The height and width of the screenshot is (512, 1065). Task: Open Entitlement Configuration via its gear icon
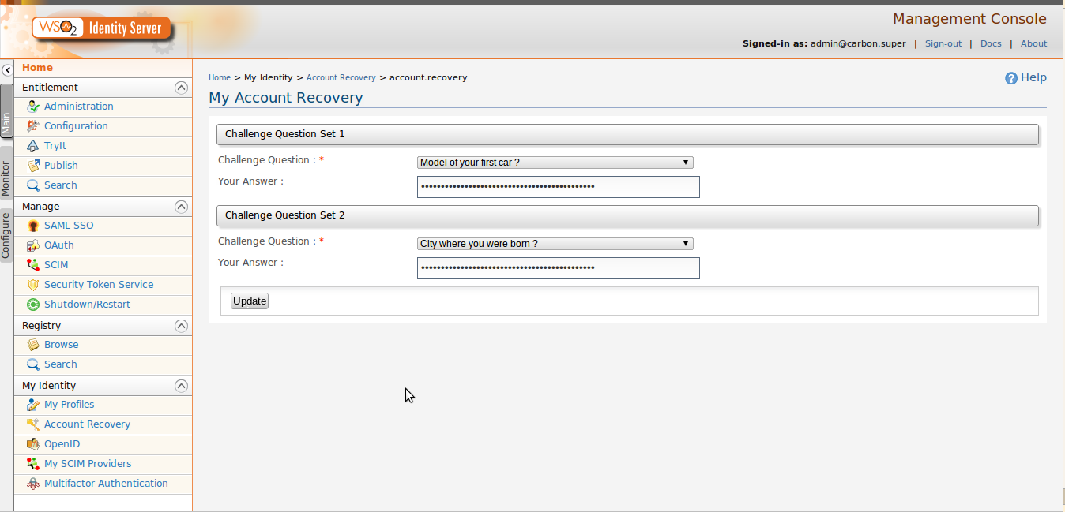pyautogui.click(x=33, y=125)
